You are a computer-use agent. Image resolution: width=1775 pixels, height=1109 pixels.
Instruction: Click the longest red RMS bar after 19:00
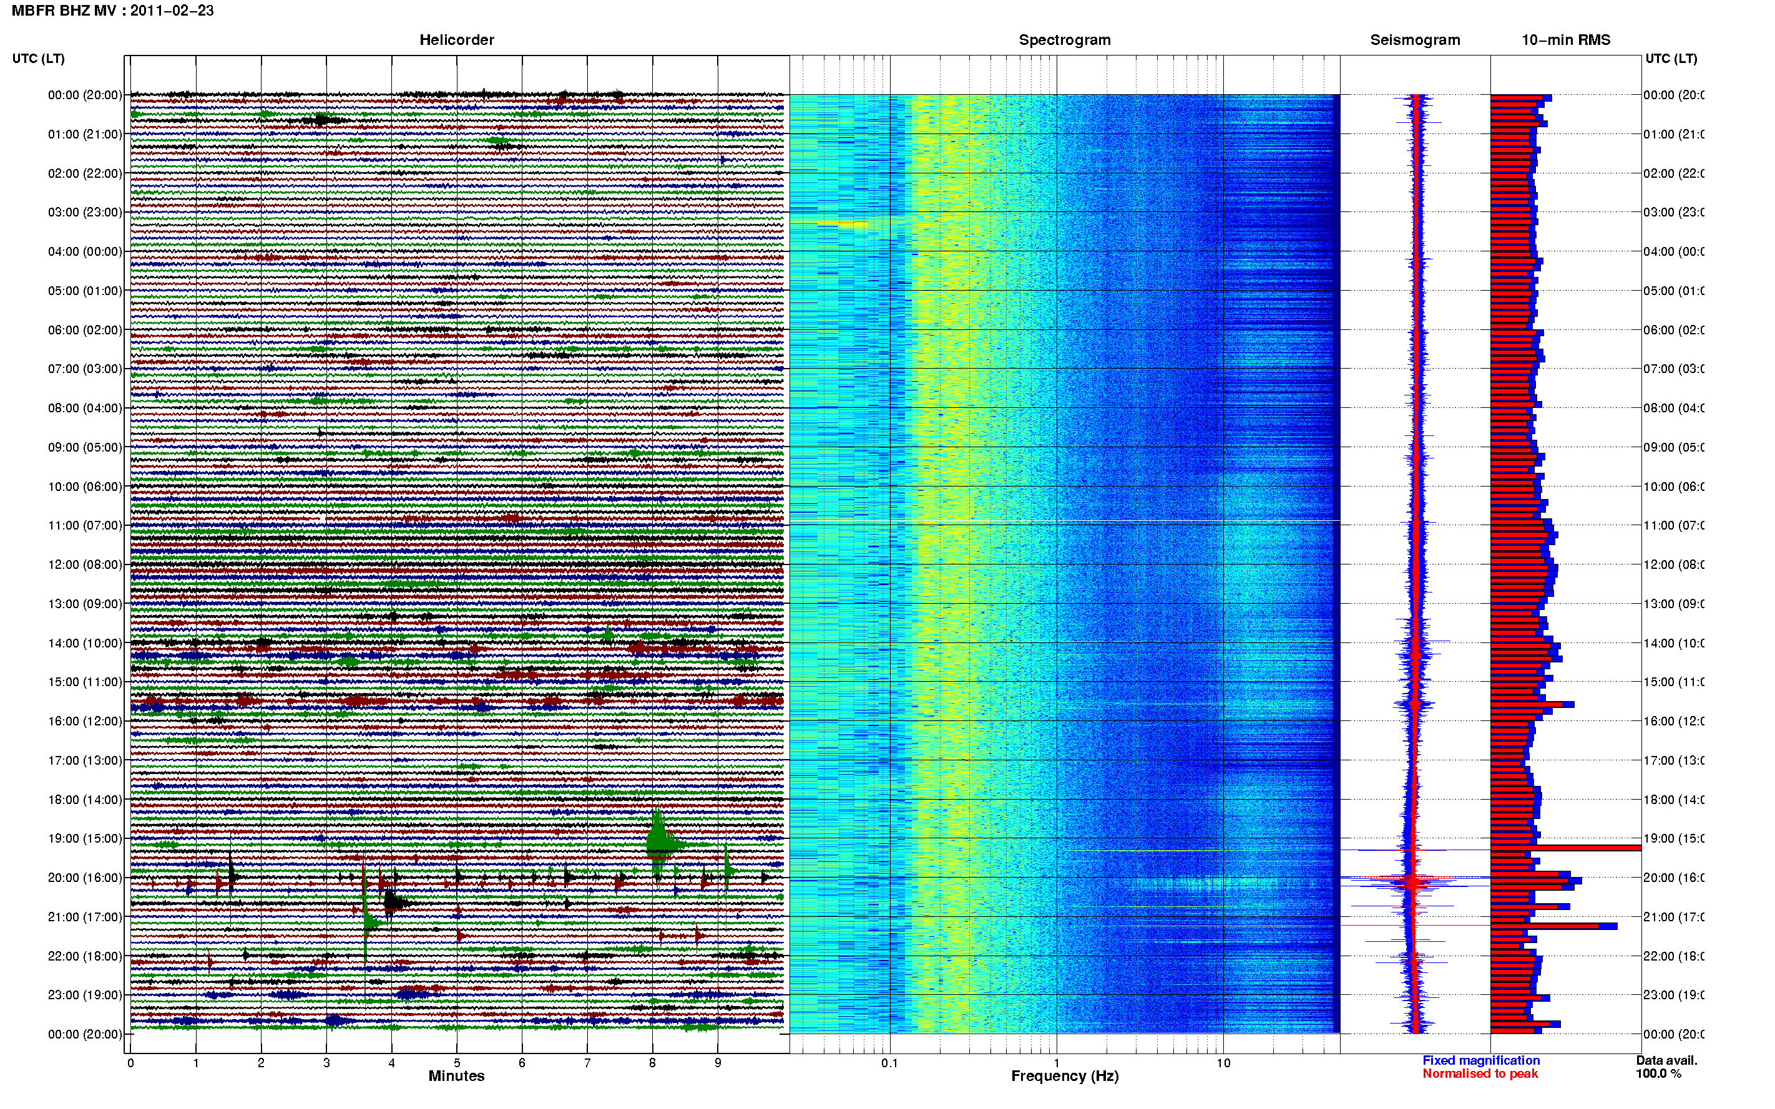[x=1565, y=848]
